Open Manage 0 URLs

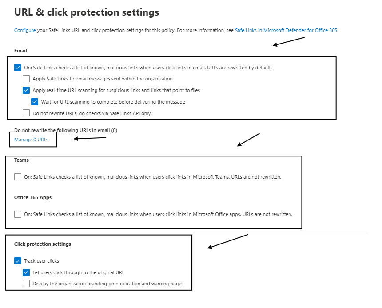33,139
